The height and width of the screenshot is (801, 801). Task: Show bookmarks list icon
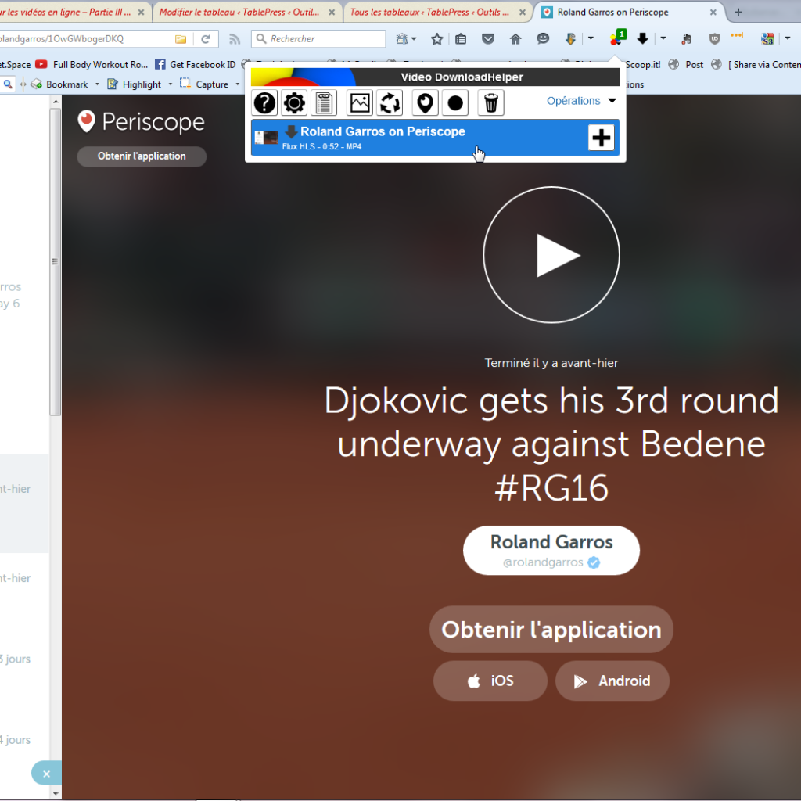point(461,39)
